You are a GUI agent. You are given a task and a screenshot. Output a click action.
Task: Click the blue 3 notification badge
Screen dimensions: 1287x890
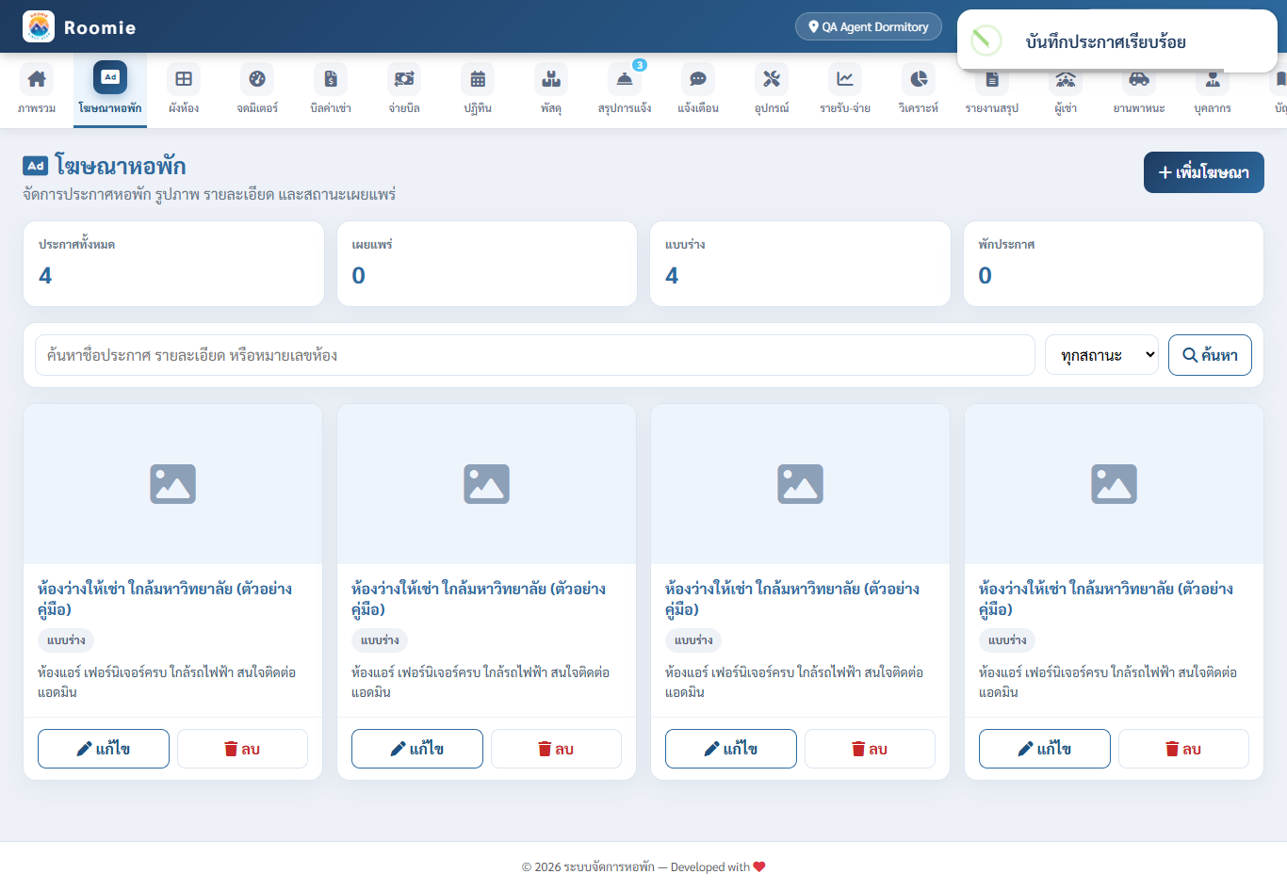click(x=640, y=65)
